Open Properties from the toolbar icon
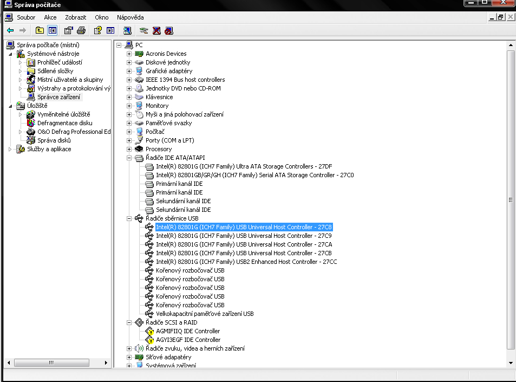This screenshot has height=382, width=516. coord(69,30)
